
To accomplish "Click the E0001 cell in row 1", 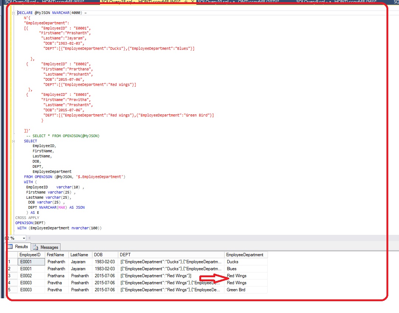I will [x=31, y=262].
